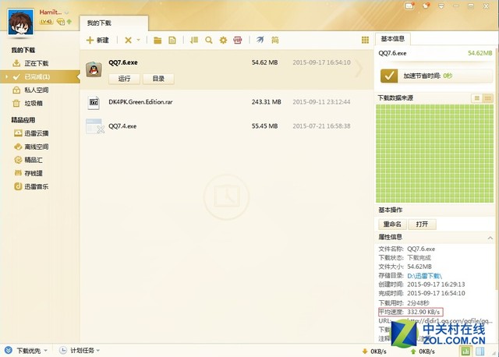Collapse the 属性信息 section chevron

[490, 238]
